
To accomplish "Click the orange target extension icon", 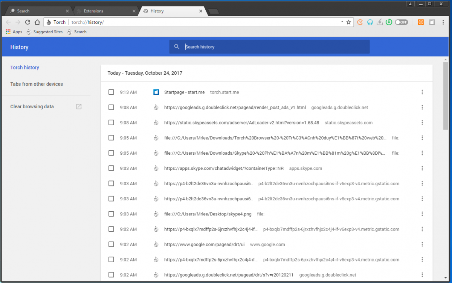I will (x=421, y=22).
